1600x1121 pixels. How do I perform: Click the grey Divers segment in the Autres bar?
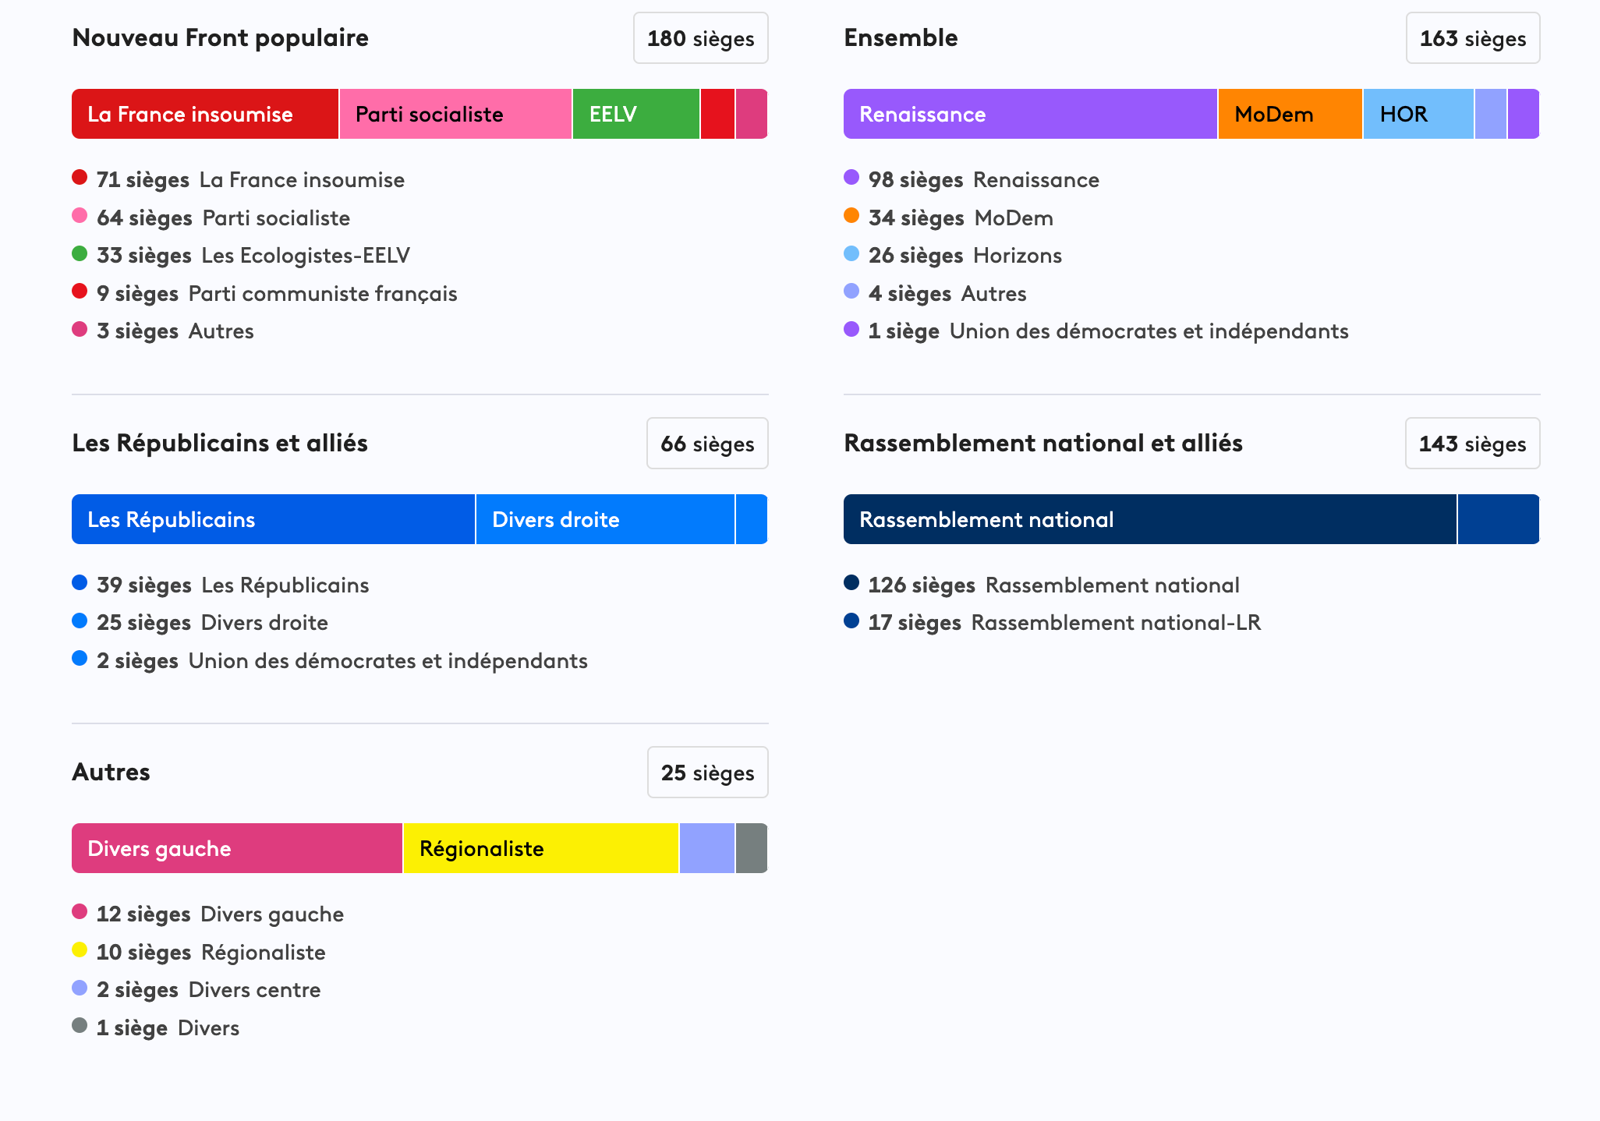coord(752,848)
